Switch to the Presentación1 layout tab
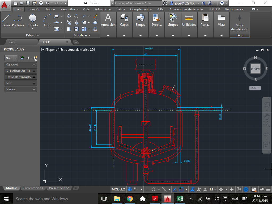 (33, 188)
